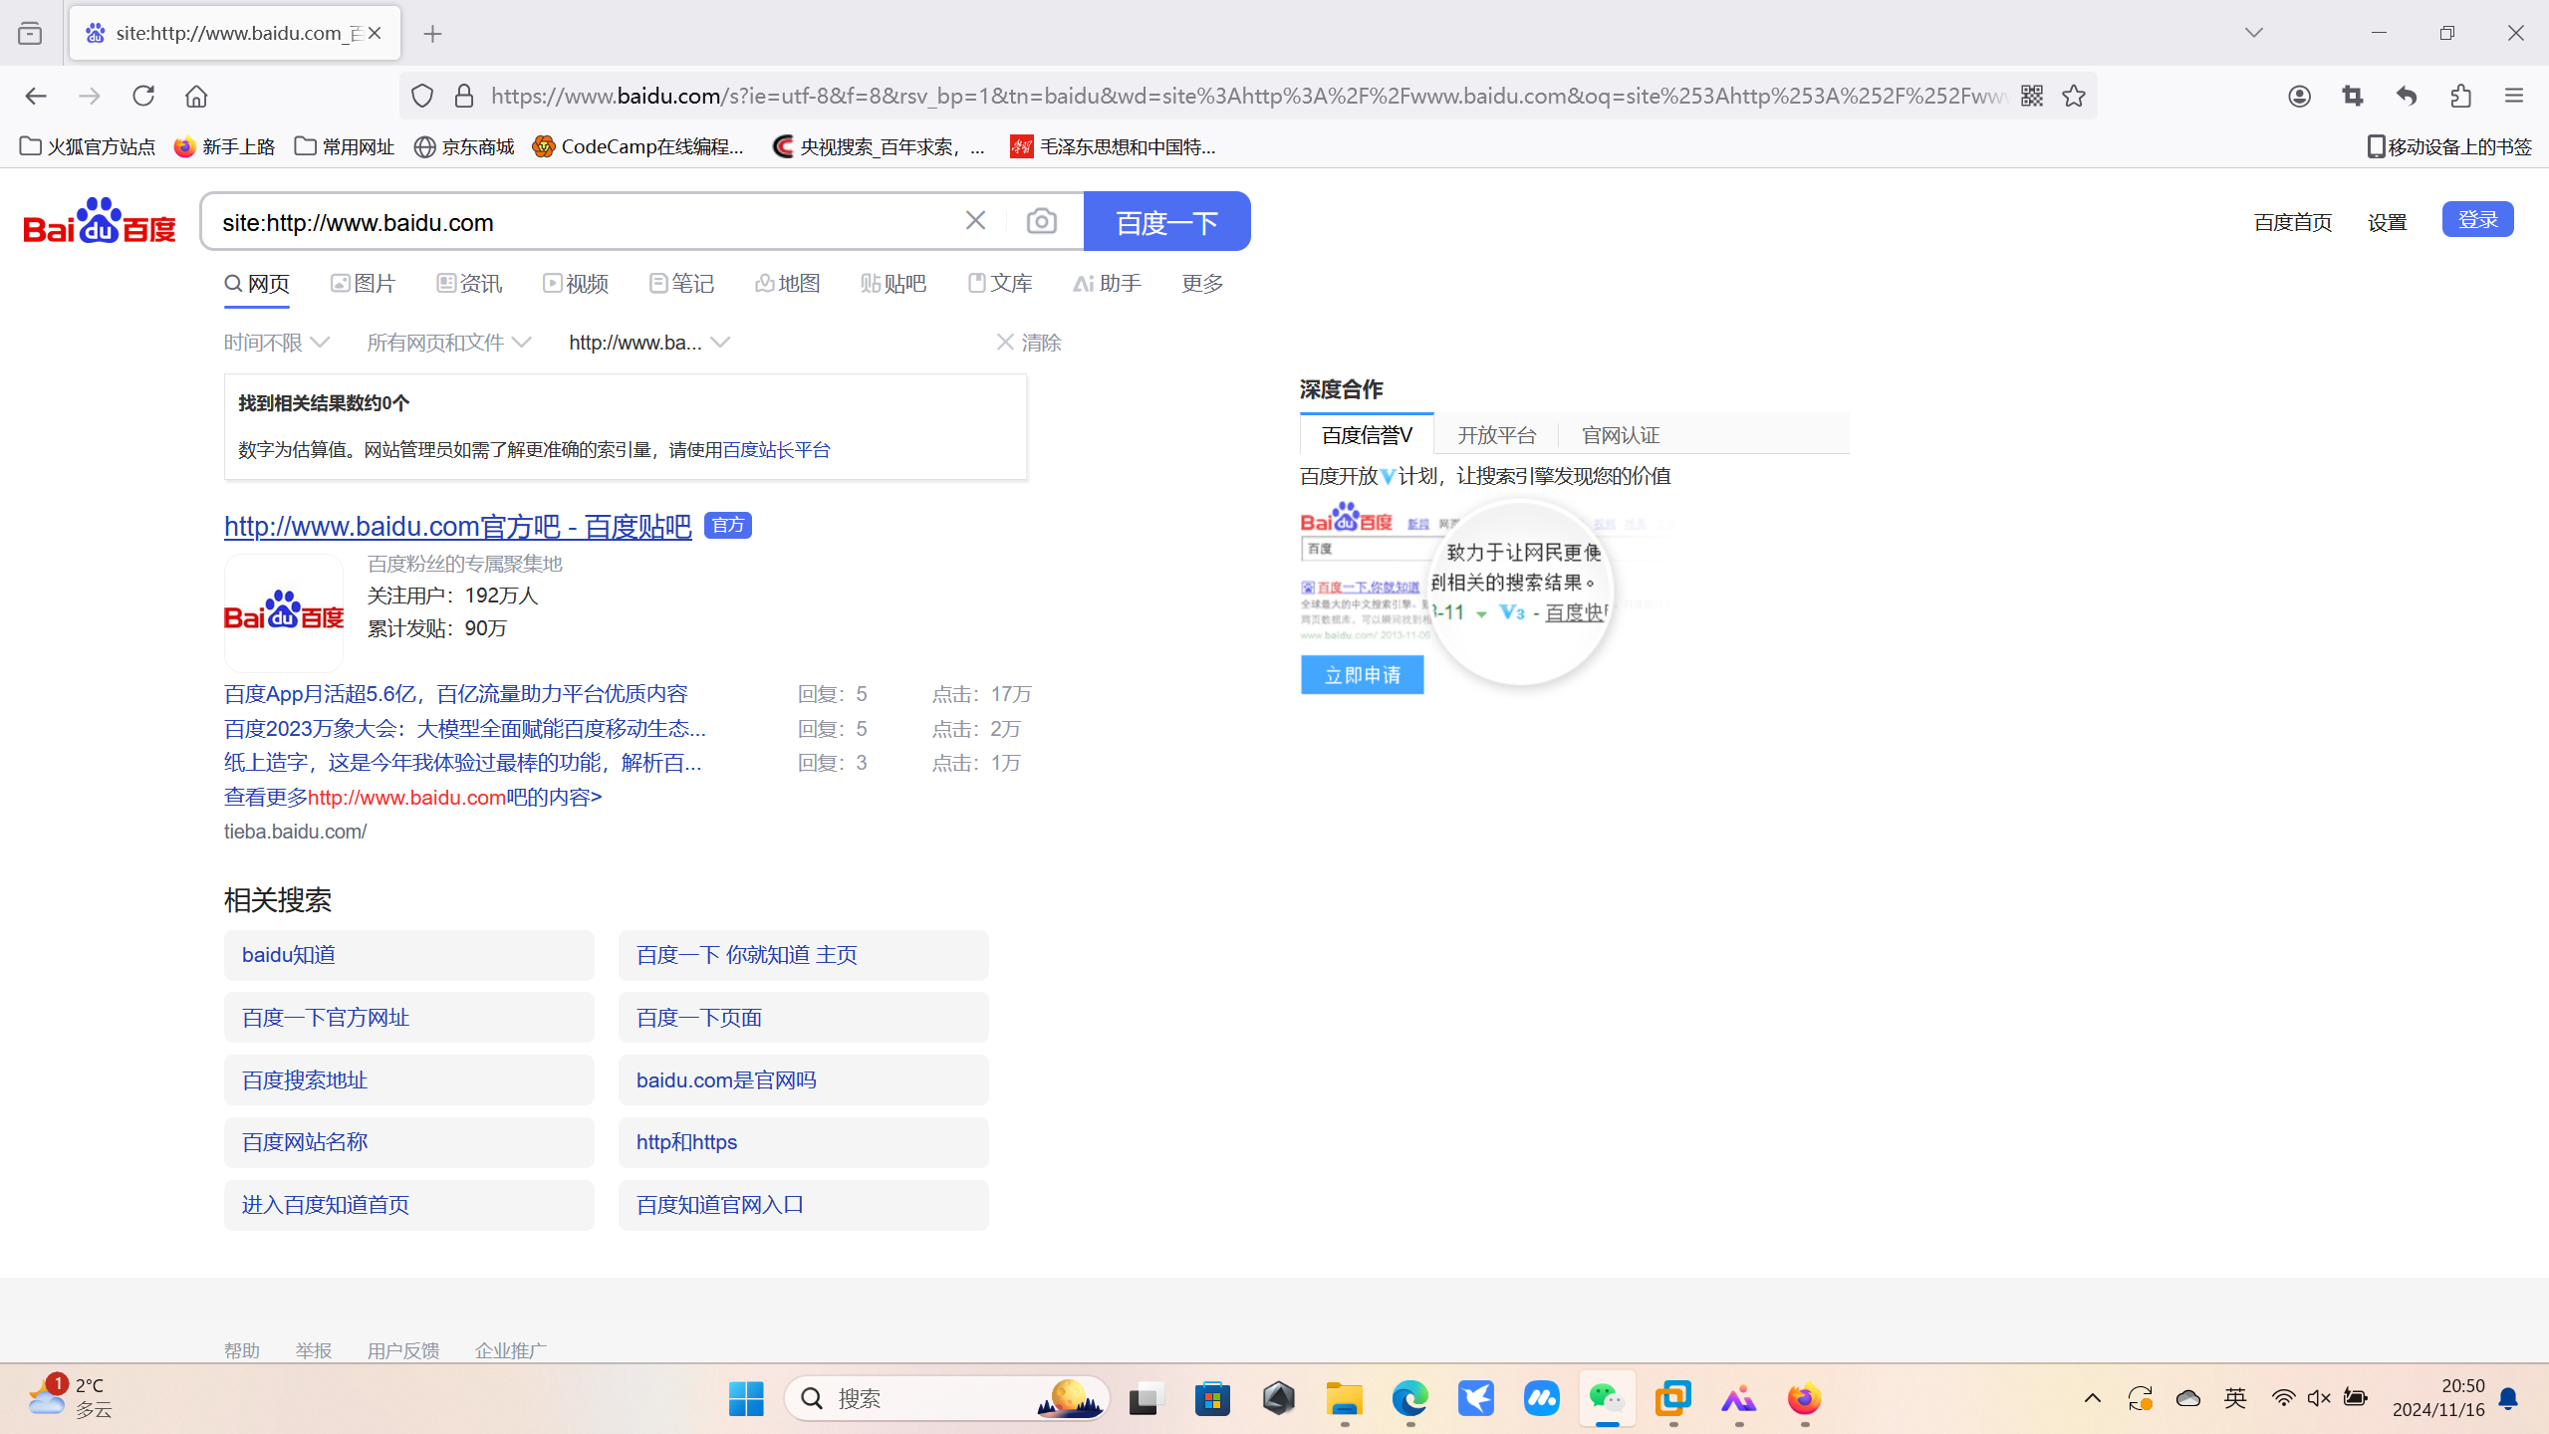Open the 百度站长平台 link
This screenshot has width=2549, height=1434.
coord(776,450)
